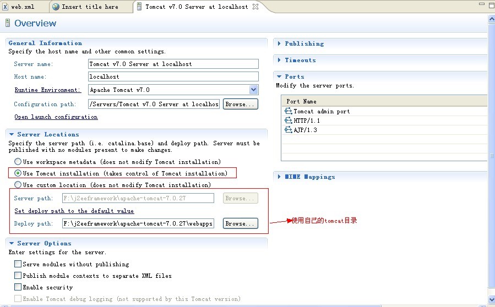
Task: Select the Tomcat v7.0 Server at localhost tab
Action: (197, 7)
